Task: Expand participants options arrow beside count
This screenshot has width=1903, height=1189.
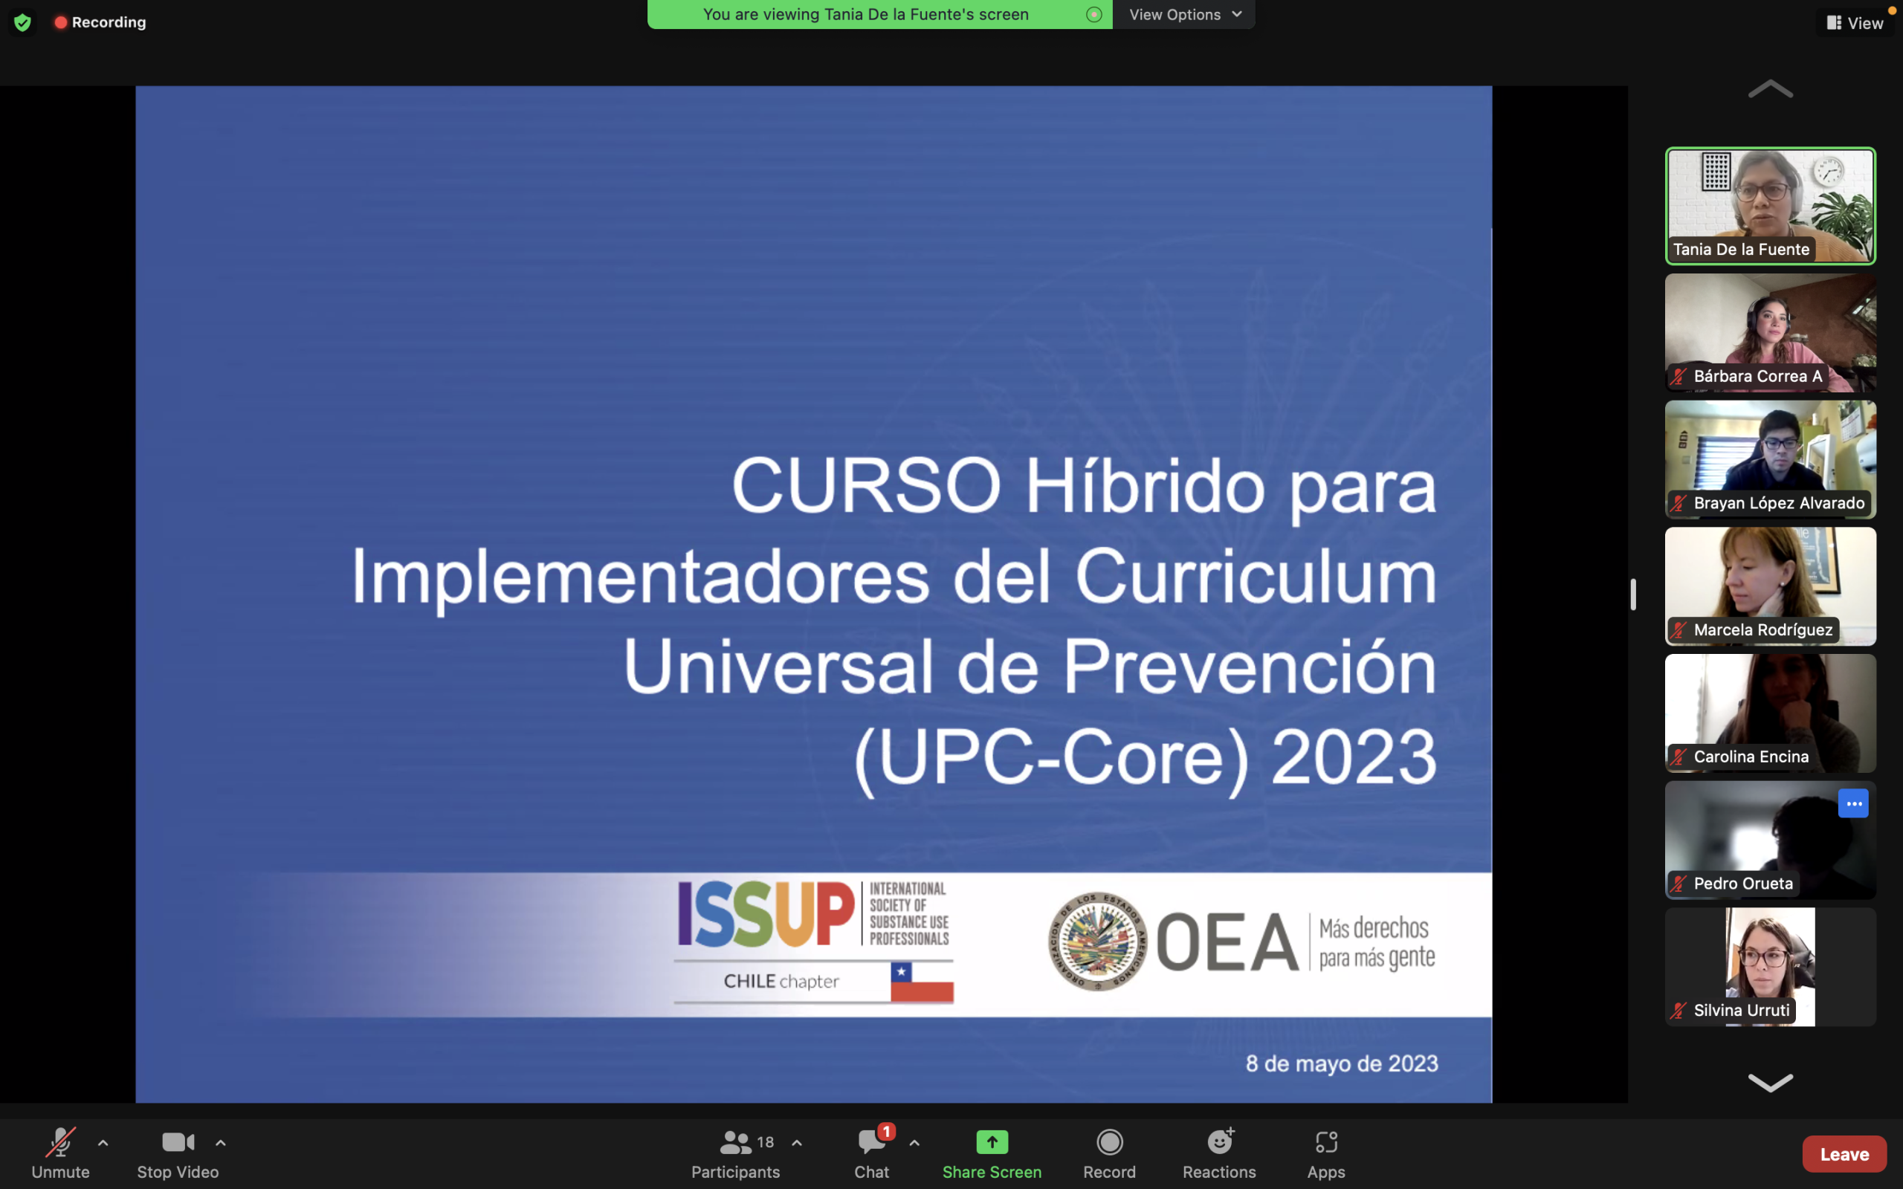Action: pos(797,1143)
